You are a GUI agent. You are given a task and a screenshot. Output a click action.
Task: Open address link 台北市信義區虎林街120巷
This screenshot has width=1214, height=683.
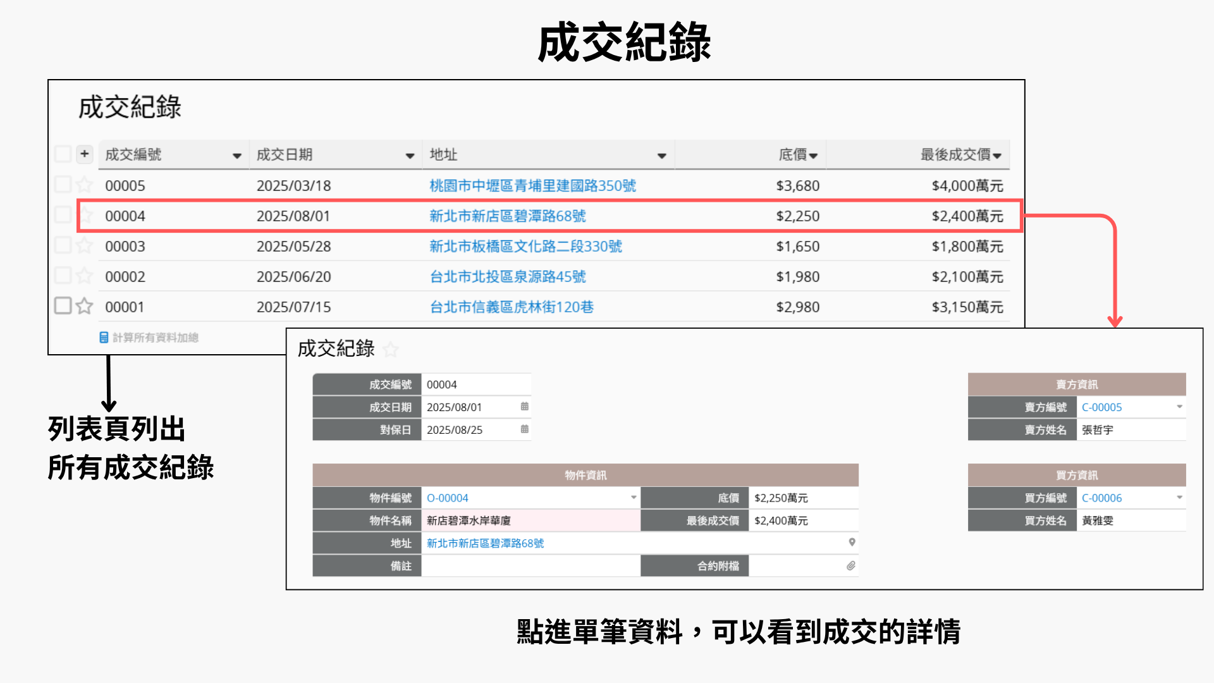point(512,307)
